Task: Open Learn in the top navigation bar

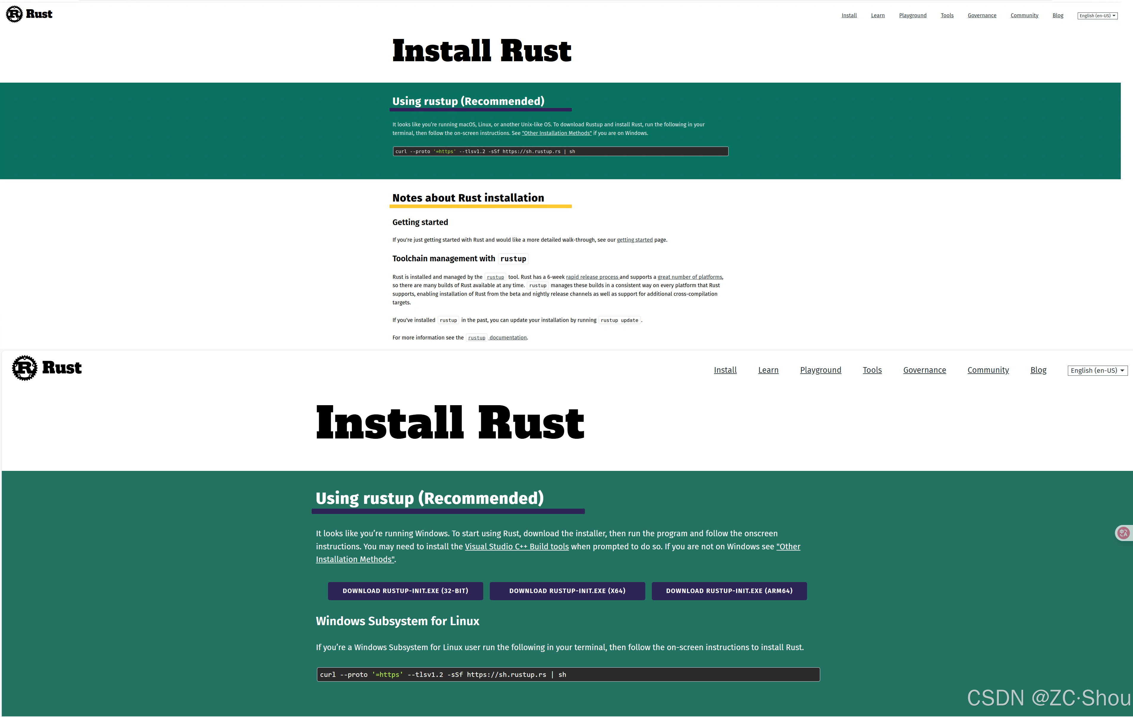Action: click(878, 15)
